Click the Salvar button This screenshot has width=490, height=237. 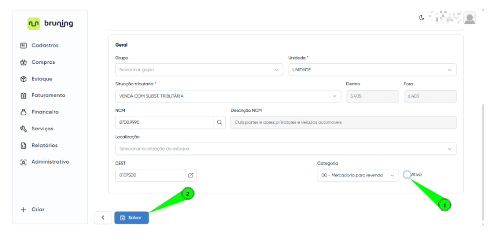(131, 218)
